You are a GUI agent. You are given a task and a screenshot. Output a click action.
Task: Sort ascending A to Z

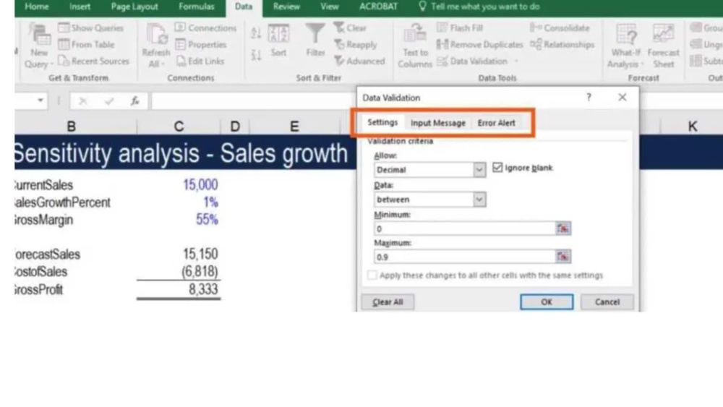coord(256,33)
